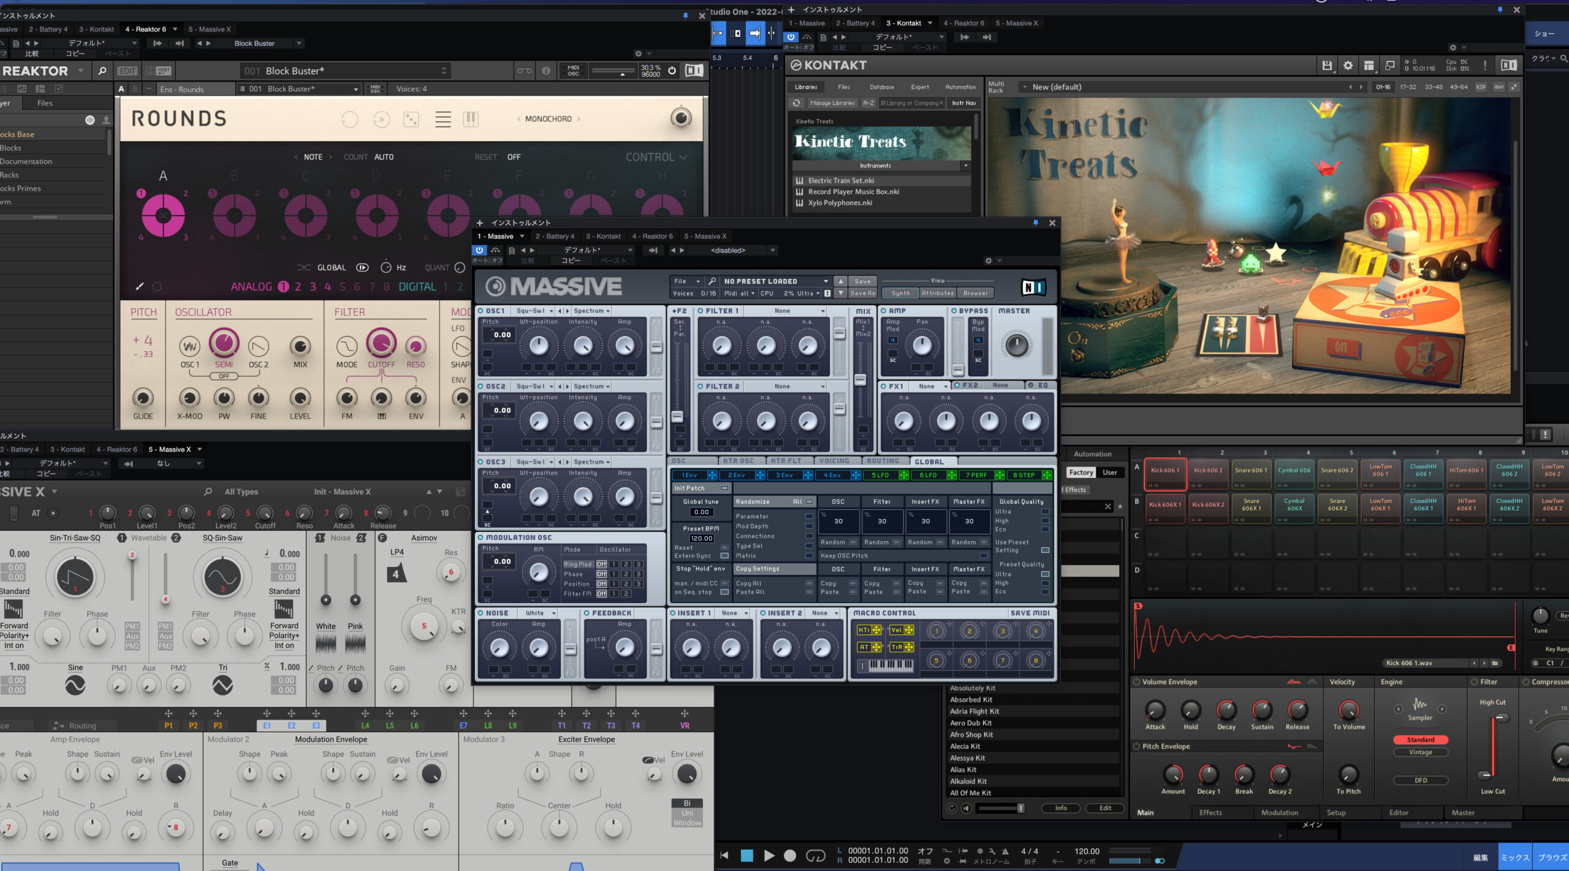Screen dimensions: 1569x871
Task: Click the Massive preset search magnifier icon
Action: click(712, 281)
